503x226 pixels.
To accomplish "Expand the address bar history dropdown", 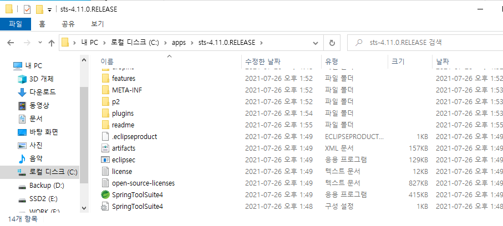I will pyautogui.click(x=316, y=43).
